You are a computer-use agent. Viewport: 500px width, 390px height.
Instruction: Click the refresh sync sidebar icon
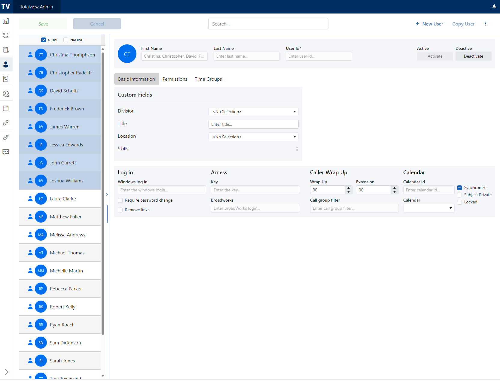6,35
